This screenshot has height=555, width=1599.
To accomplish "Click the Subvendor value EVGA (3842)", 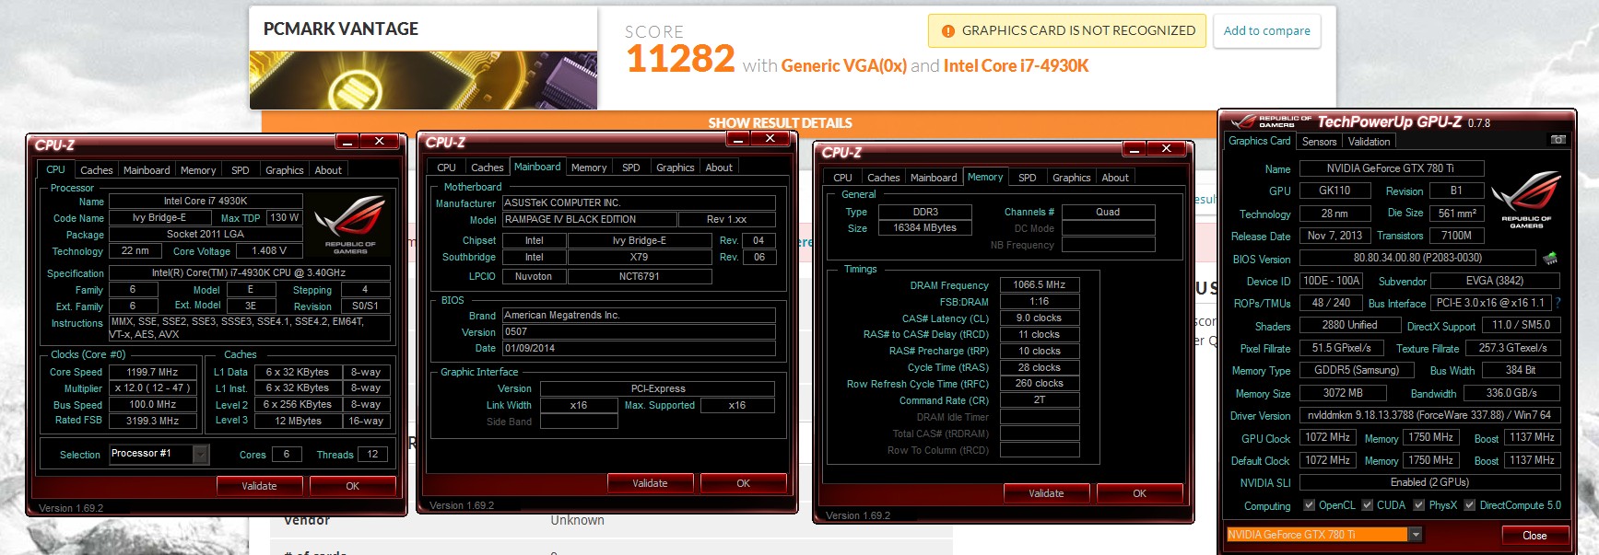I will pyautogui.click(x=1495, y=281).
